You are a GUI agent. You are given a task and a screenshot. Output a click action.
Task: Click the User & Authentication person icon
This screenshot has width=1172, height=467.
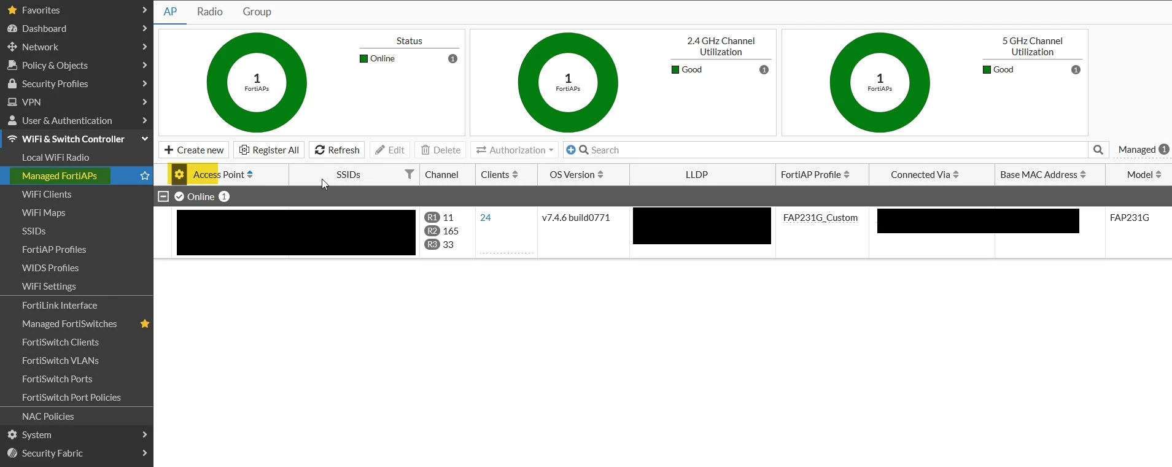click(12, 120)
